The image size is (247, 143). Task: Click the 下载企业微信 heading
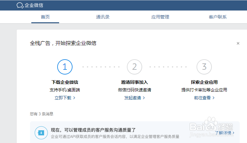[65, 82]
